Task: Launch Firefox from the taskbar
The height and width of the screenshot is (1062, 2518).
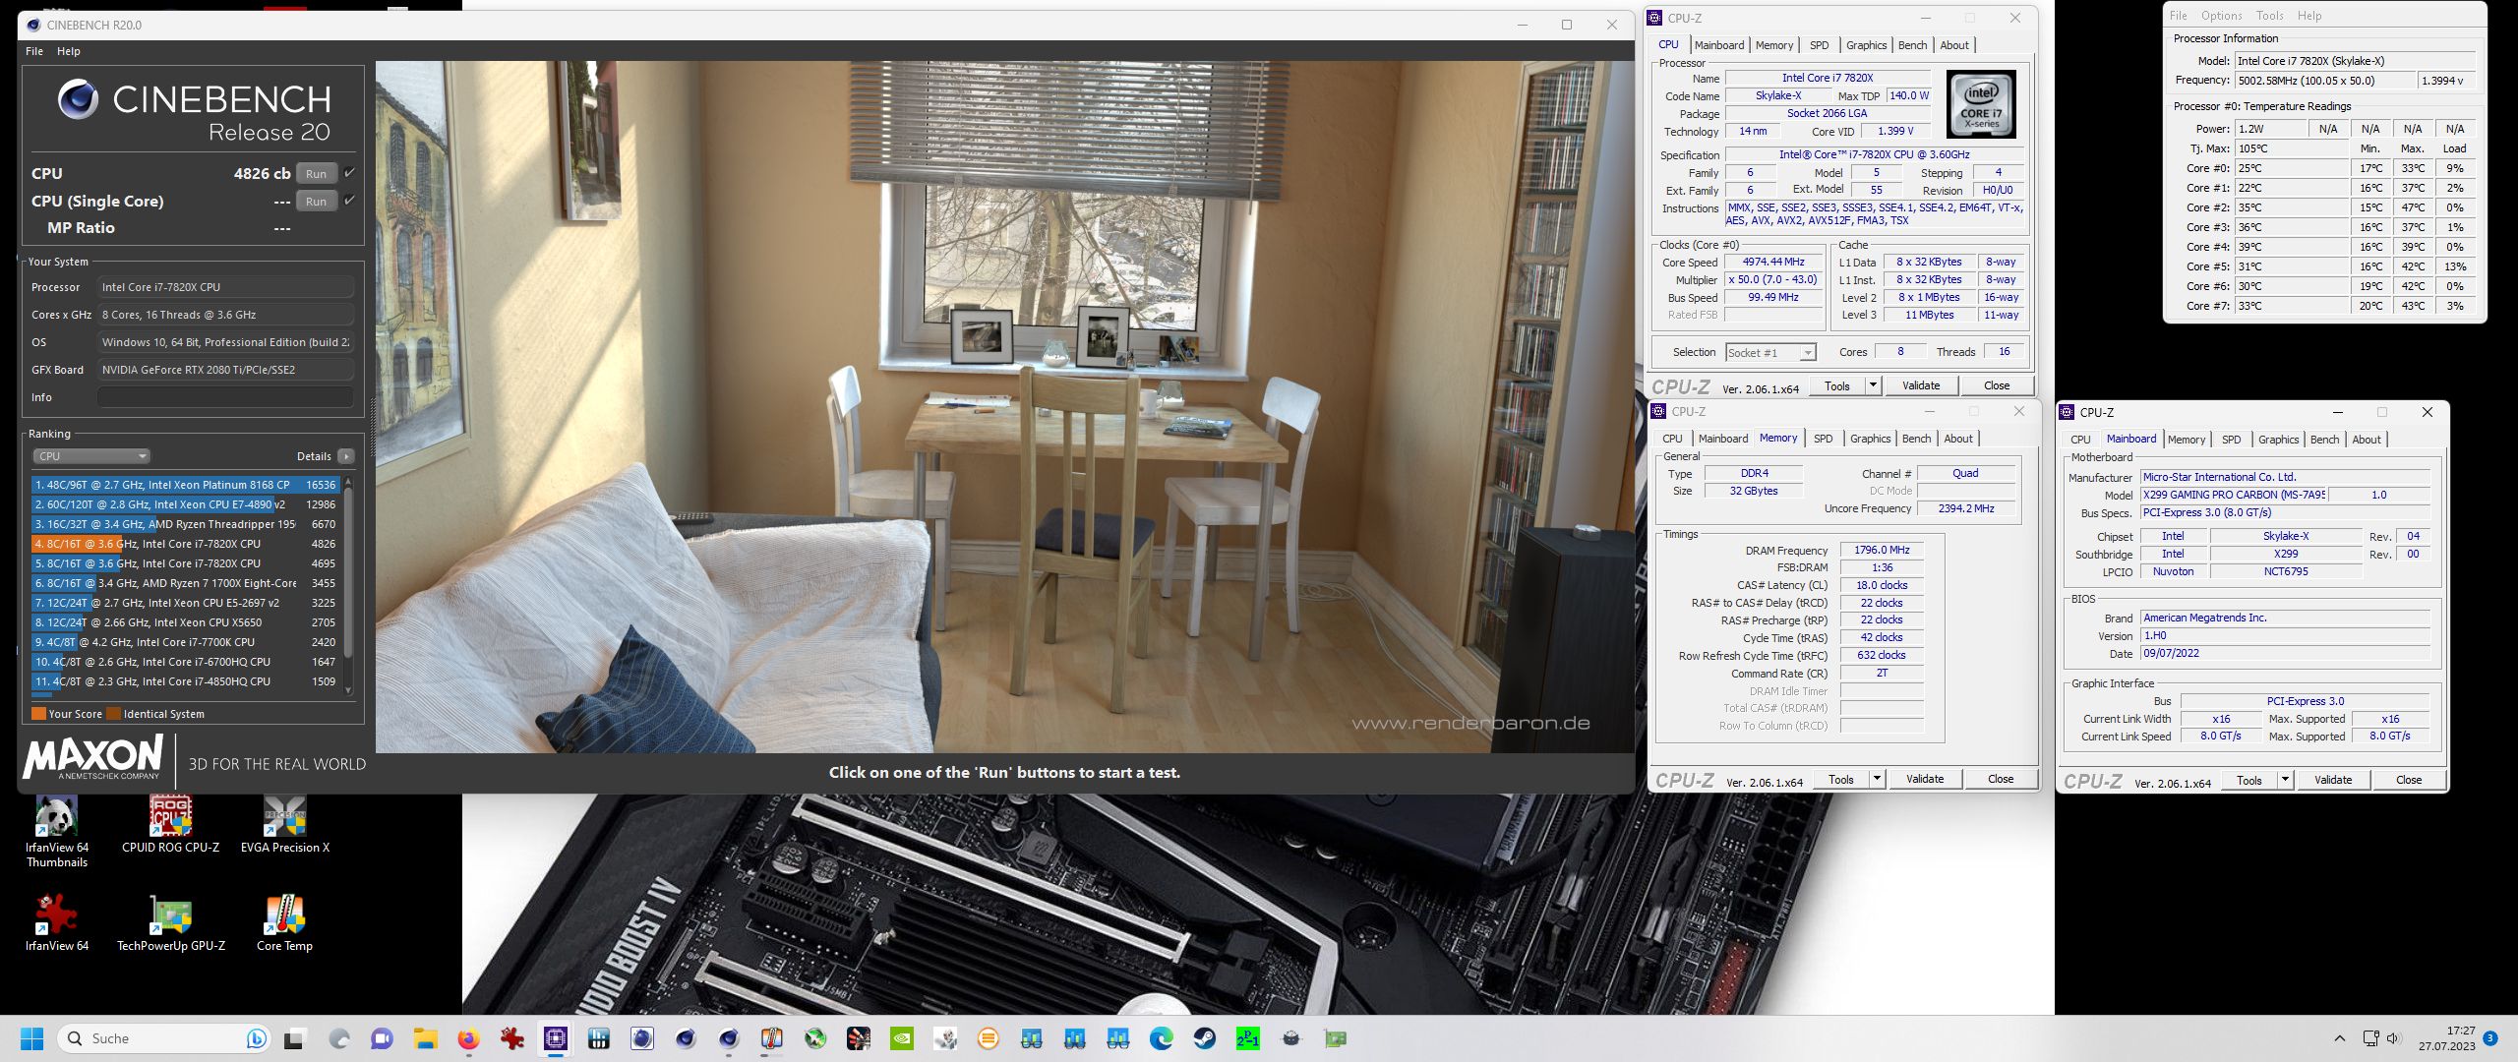Action: coord(468,1038)
